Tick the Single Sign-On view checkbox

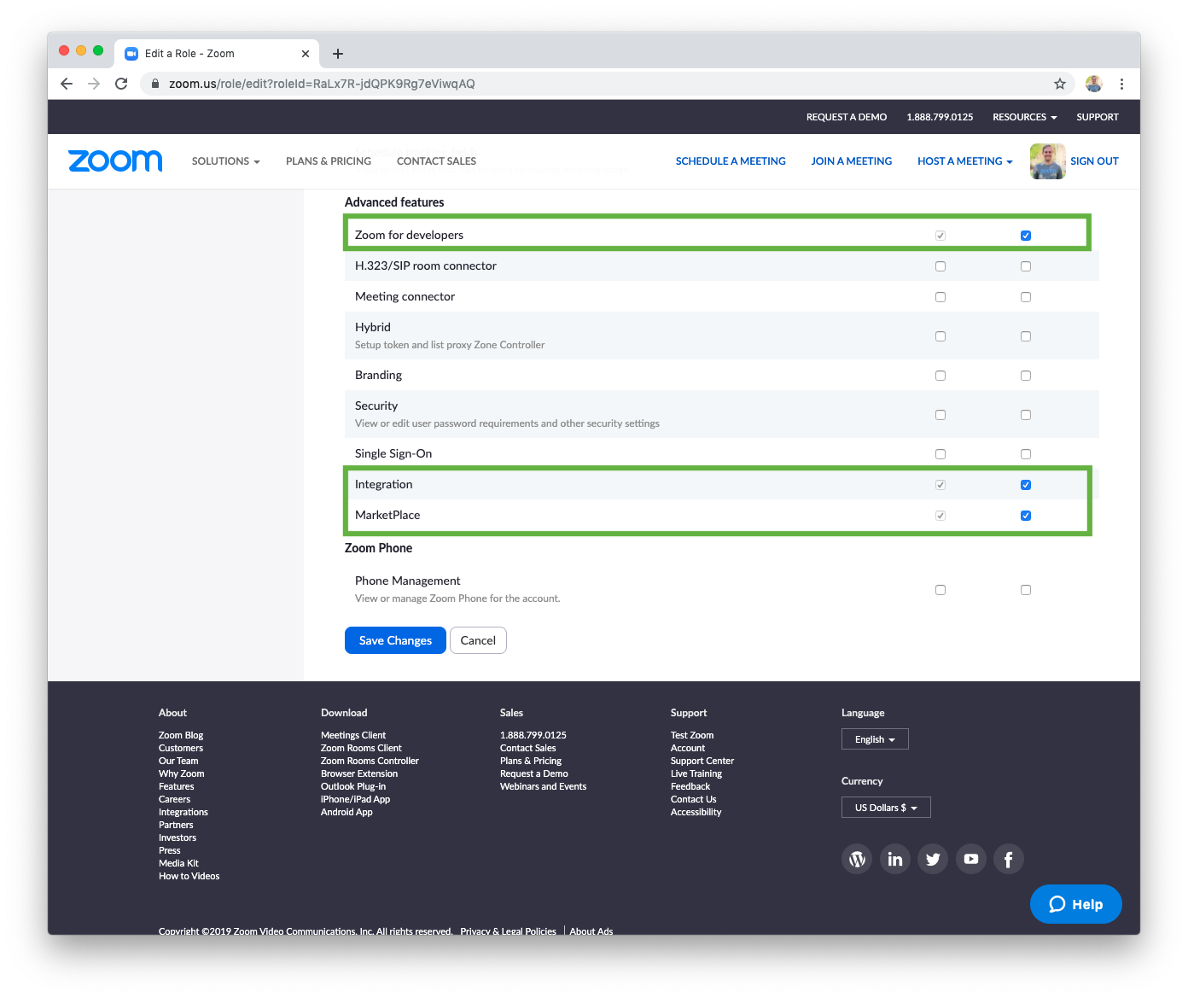pyautogui.click(x=940, y=454)
